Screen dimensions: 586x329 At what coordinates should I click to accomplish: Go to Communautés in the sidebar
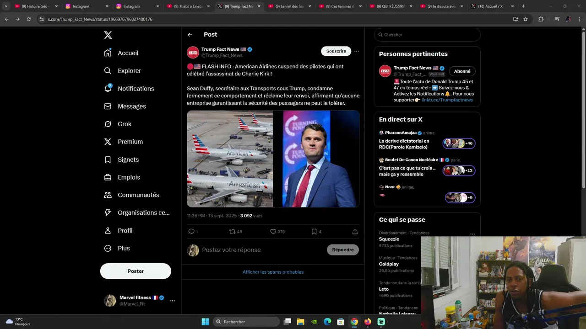pyautogui.click(x=131, y=195)
